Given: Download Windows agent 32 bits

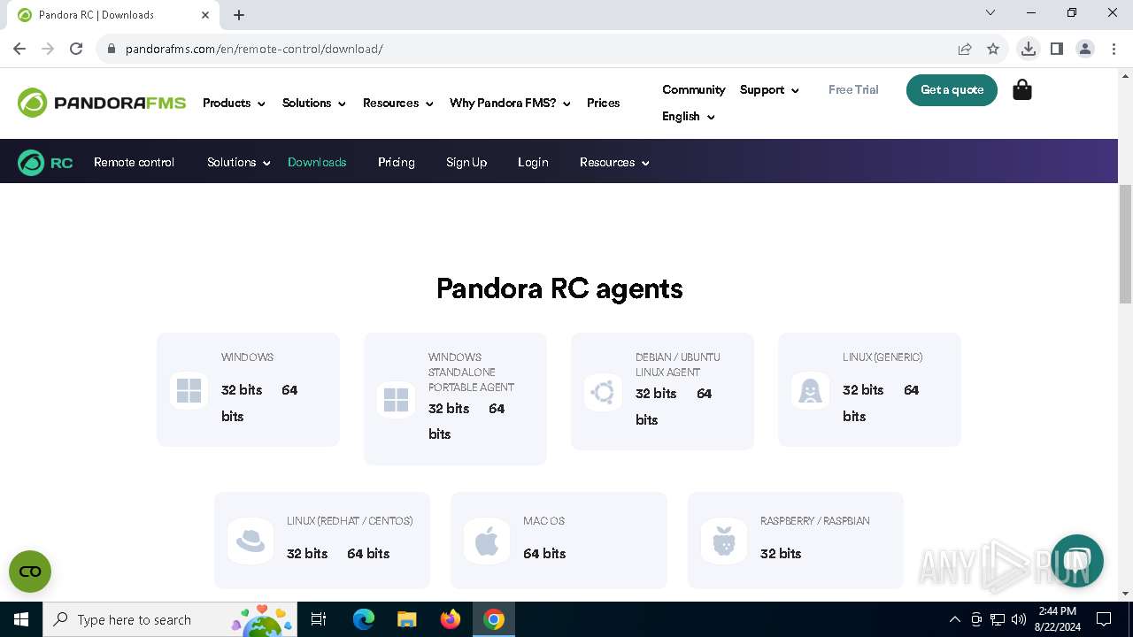Looking at the screenshot, I should pyautogui.click(x=242, y=390).
